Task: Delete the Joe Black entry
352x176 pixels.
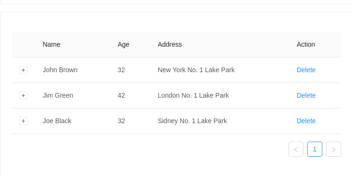Action: [306, 121]
